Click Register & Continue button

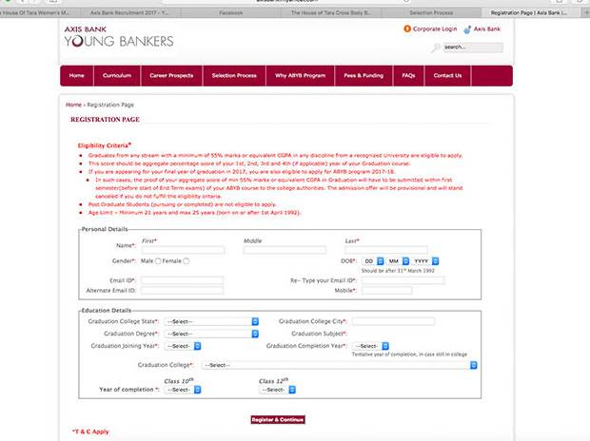point(278,419)
